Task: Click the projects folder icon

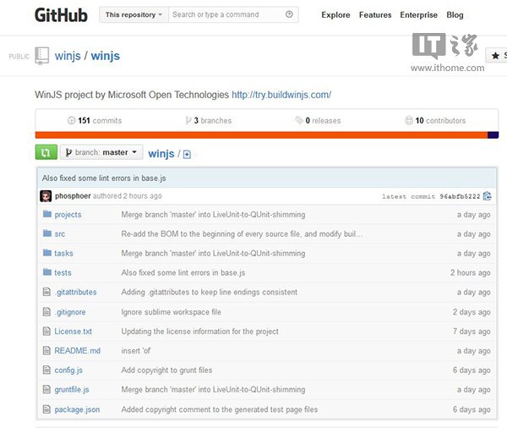Action: [x=47, y=214]
